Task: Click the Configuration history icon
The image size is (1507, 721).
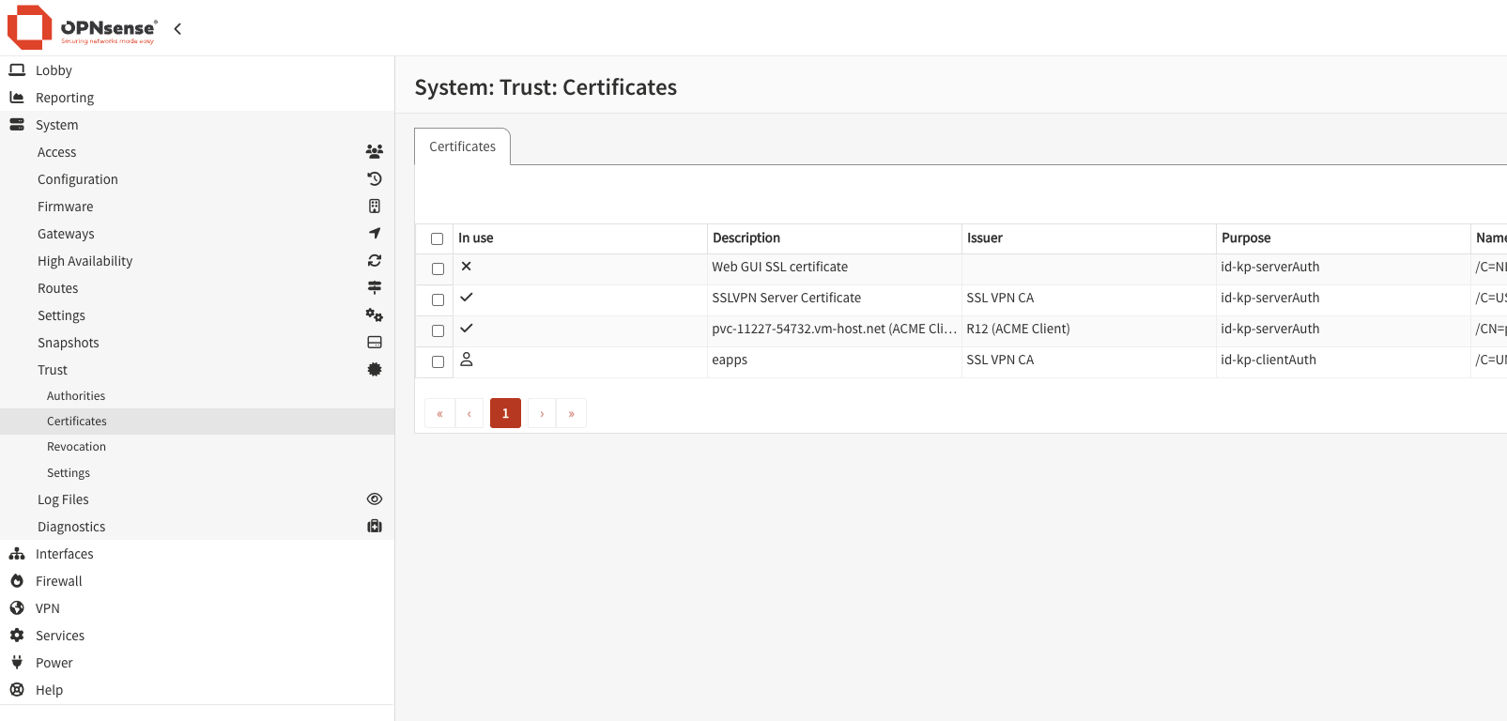Action: [374, 179]
